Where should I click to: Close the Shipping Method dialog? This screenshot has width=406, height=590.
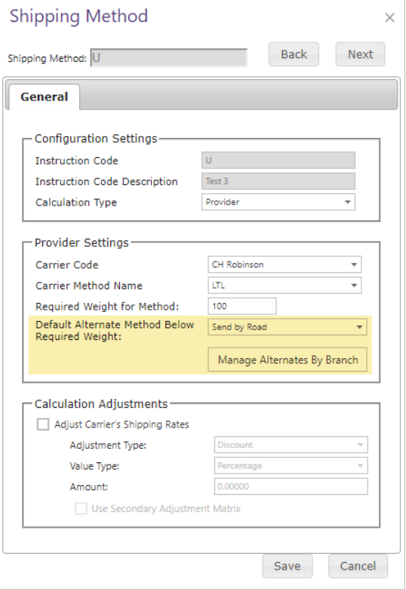click(389, 17)
